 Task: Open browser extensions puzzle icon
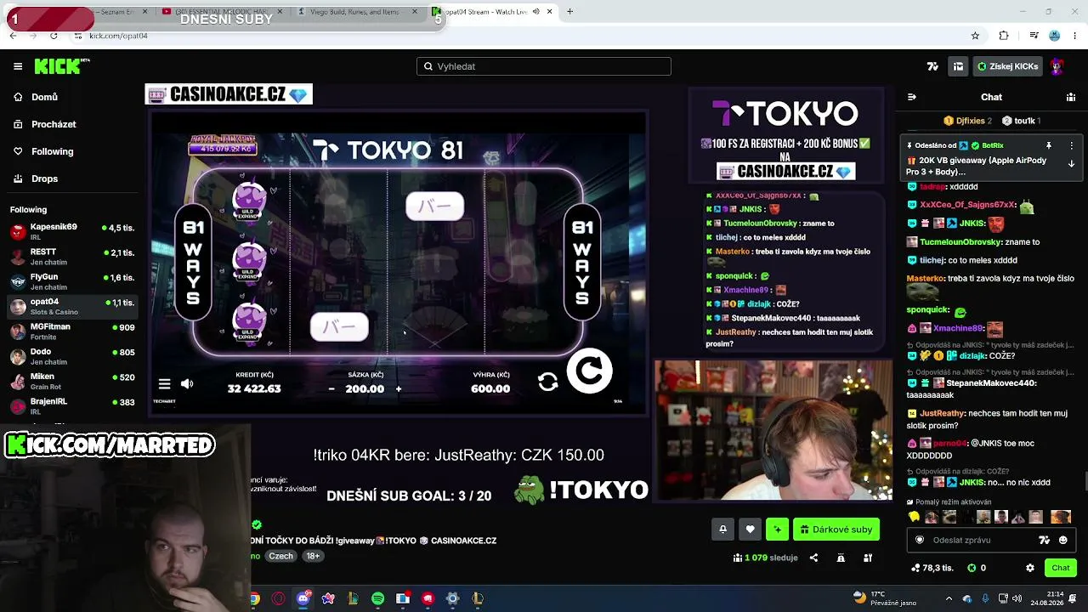coord(1004,36)
